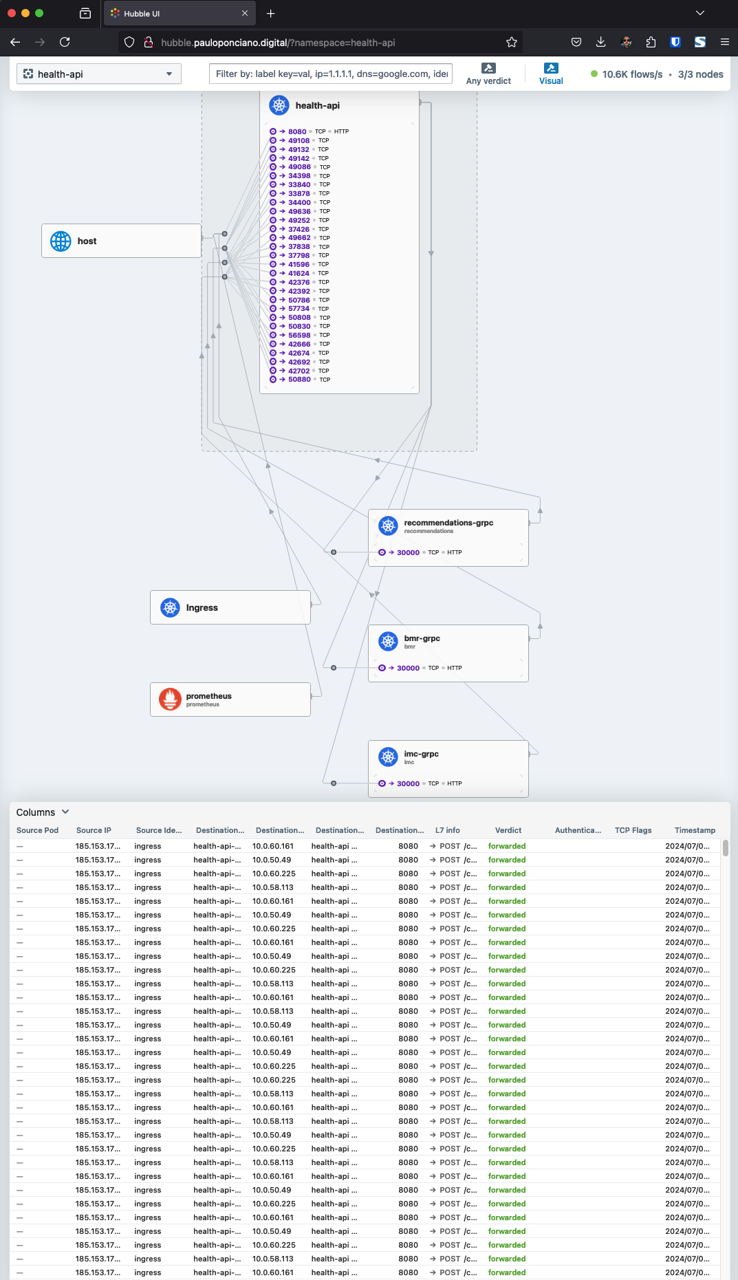Open a new browser tab

pyautogui.click(x=271, y=14)
